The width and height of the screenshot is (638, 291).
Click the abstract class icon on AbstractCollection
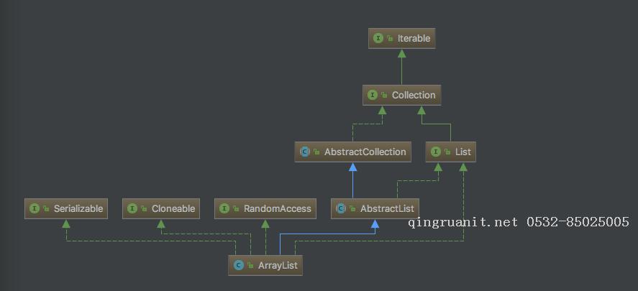(x=305, y=152)
